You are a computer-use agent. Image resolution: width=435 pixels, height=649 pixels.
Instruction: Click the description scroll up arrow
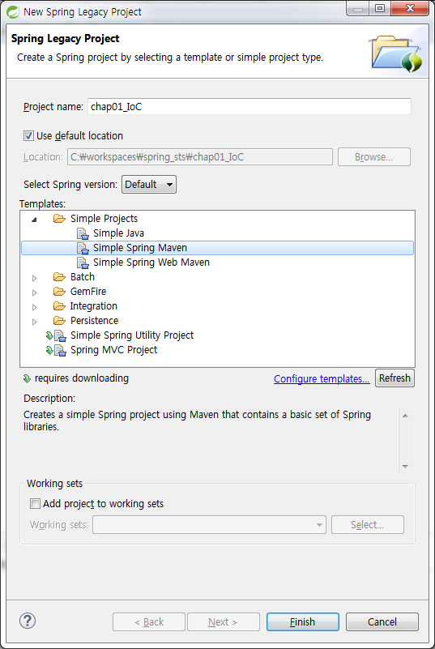(x=405, y=415)
